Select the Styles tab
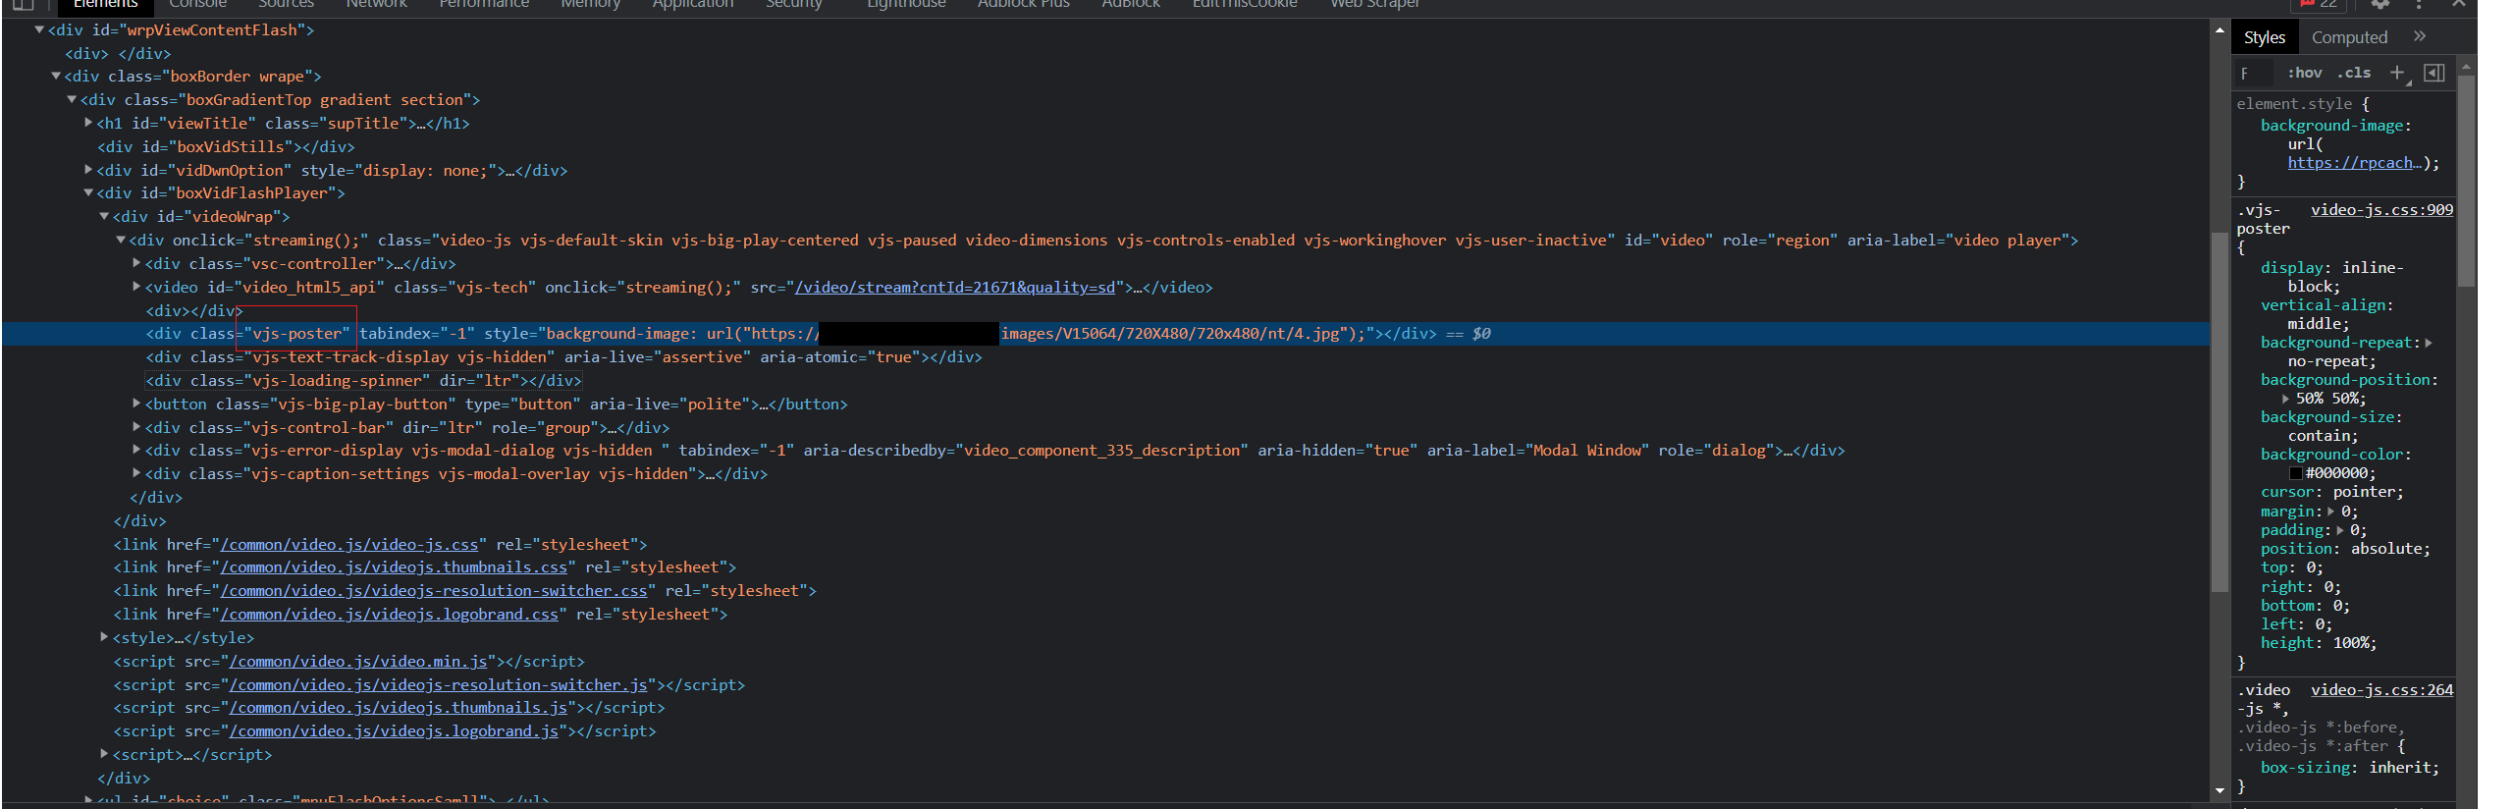The image size is (2513, 809). coord(2264,37)
